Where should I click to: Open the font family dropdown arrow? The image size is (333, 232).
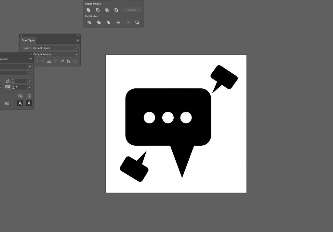(30, 66)
